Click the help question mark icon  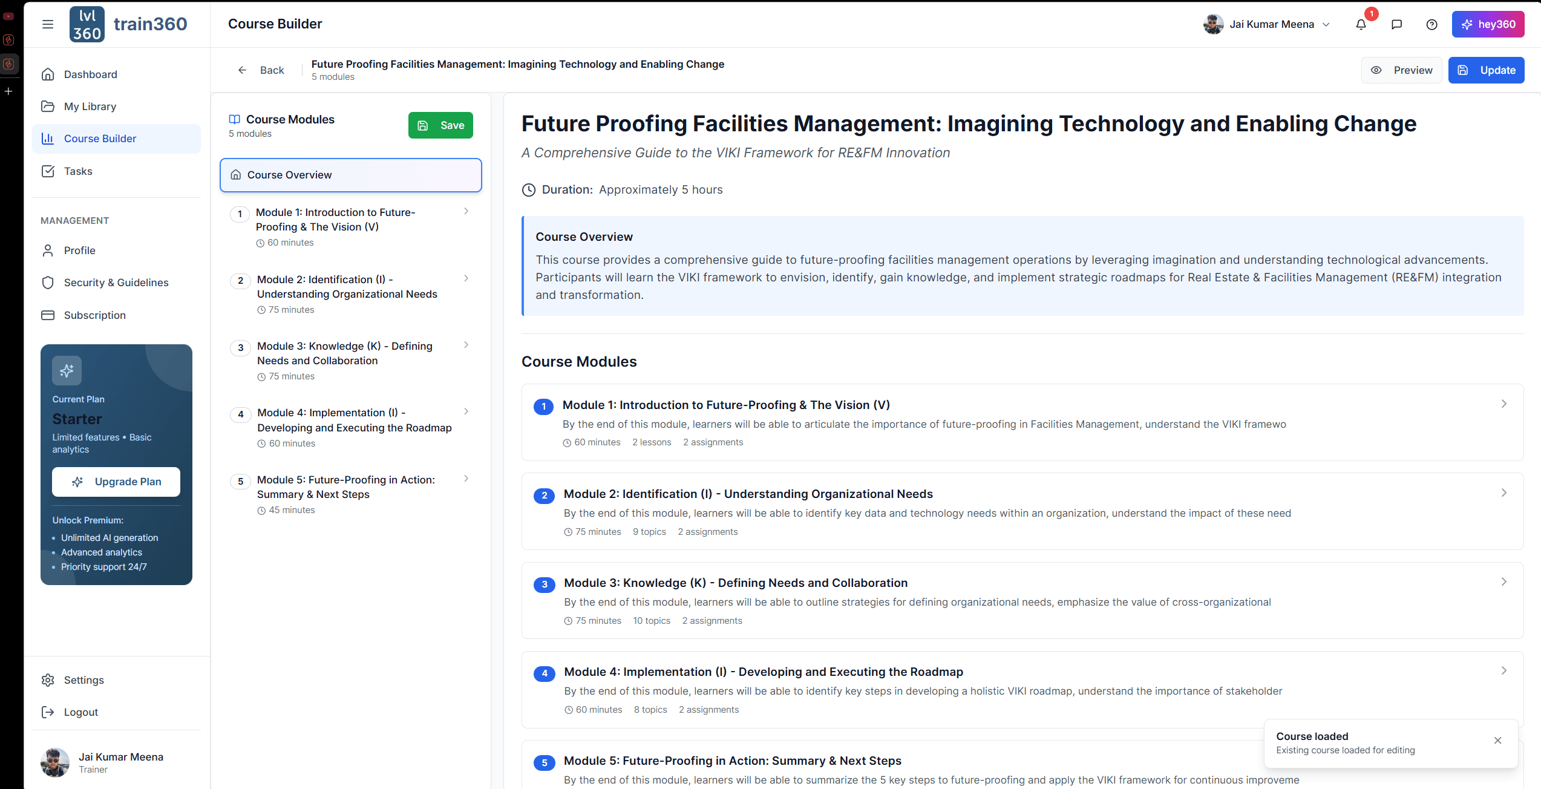[x=1431, y=24]
